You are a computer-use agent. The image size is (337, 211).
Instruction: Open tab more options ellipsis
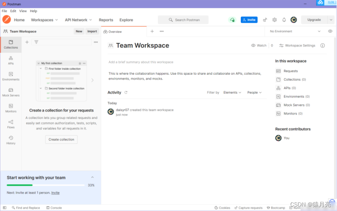point(162,31)
